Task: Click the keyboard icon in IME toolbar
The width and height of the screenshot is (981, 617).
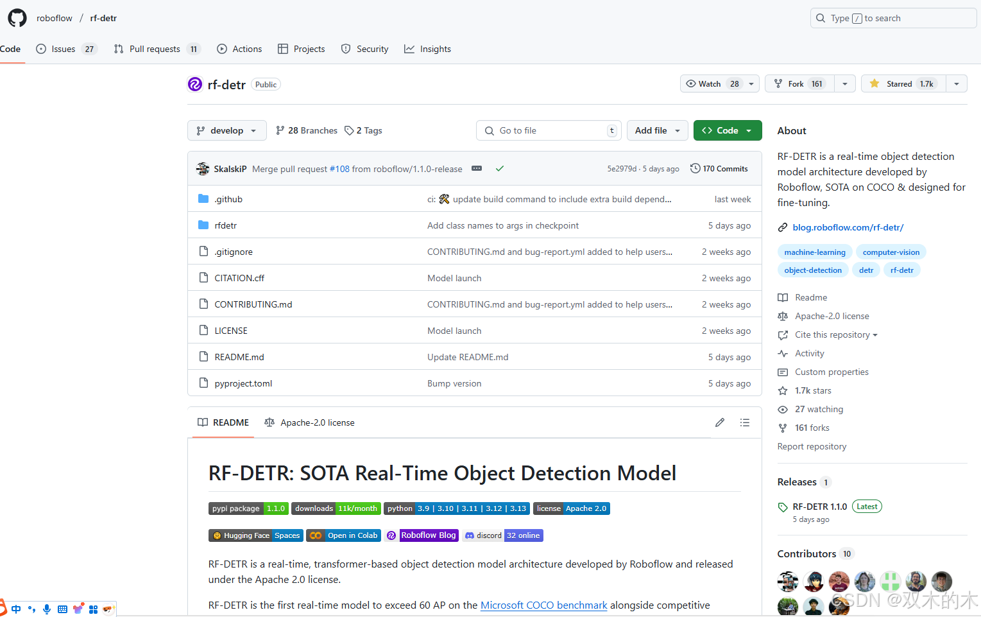Action: [x=62, y=609]
